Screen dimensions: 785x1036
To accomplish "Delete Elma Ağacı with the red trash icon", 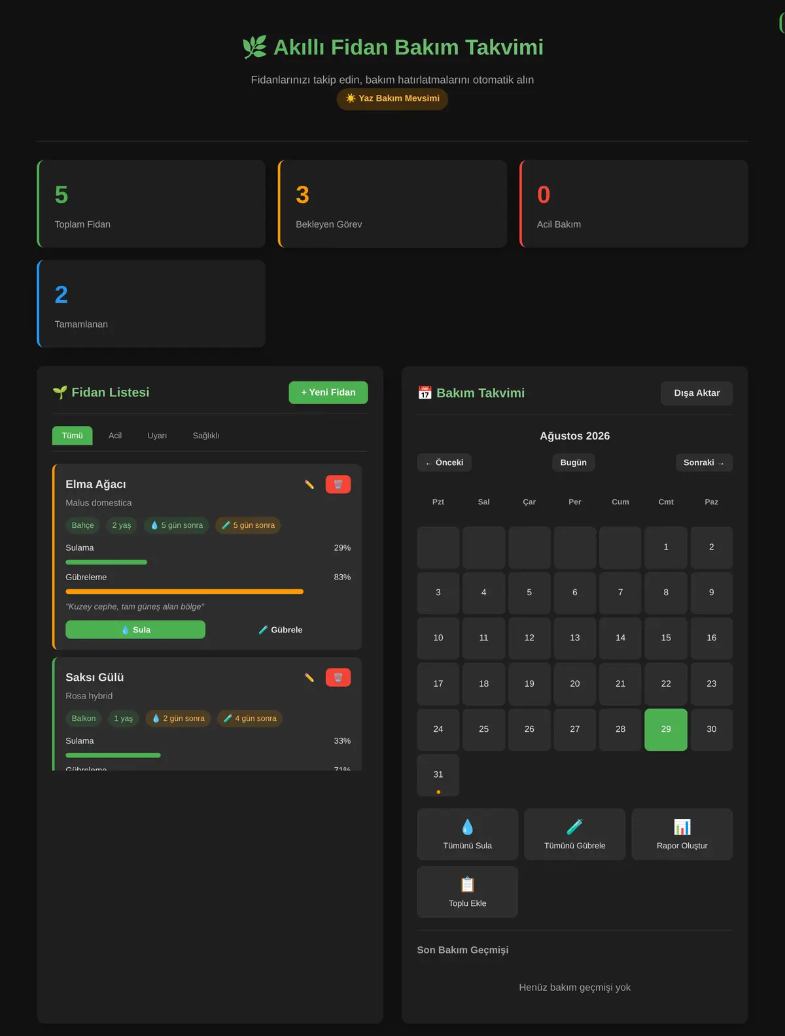I will (338, 485).
